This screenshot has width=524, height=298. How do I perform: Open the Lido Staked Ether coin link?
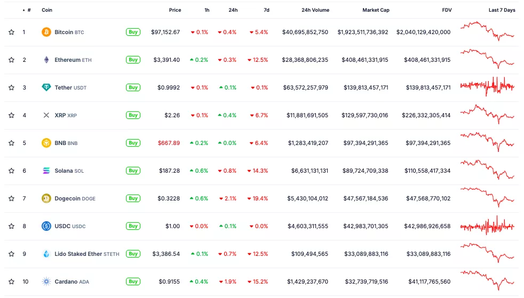pos(78,254)
